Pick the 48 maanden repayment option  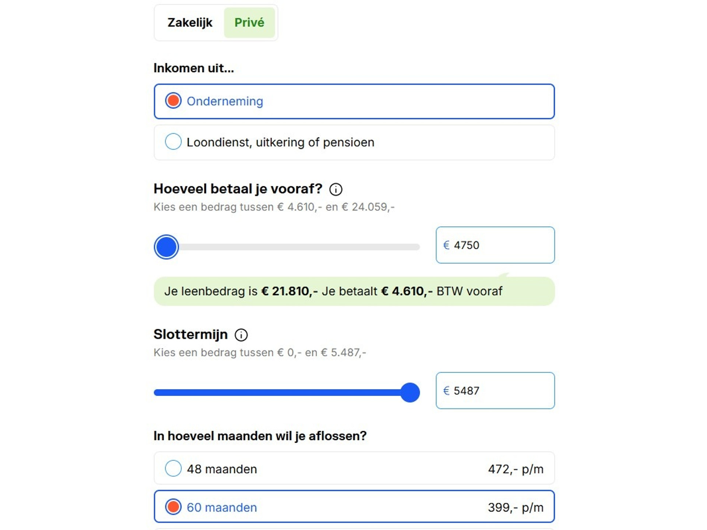[354, 469]
